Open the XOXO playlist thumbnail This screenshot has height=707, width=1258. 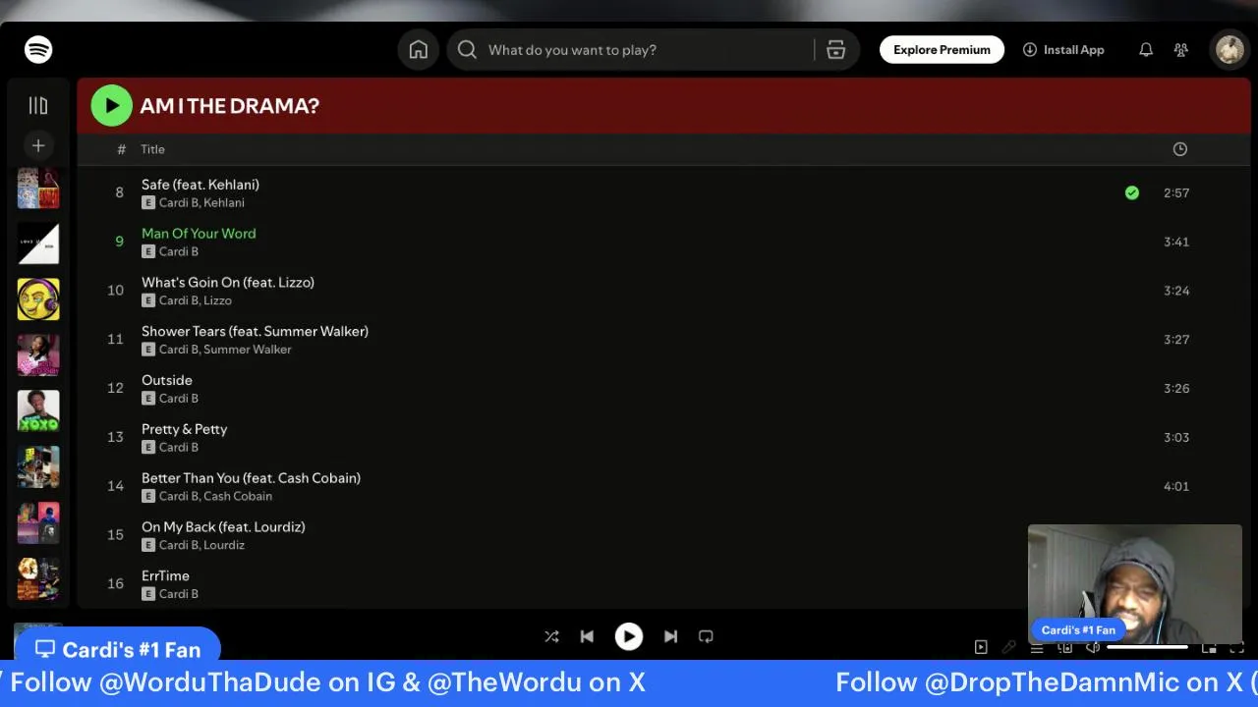[38, 411]
